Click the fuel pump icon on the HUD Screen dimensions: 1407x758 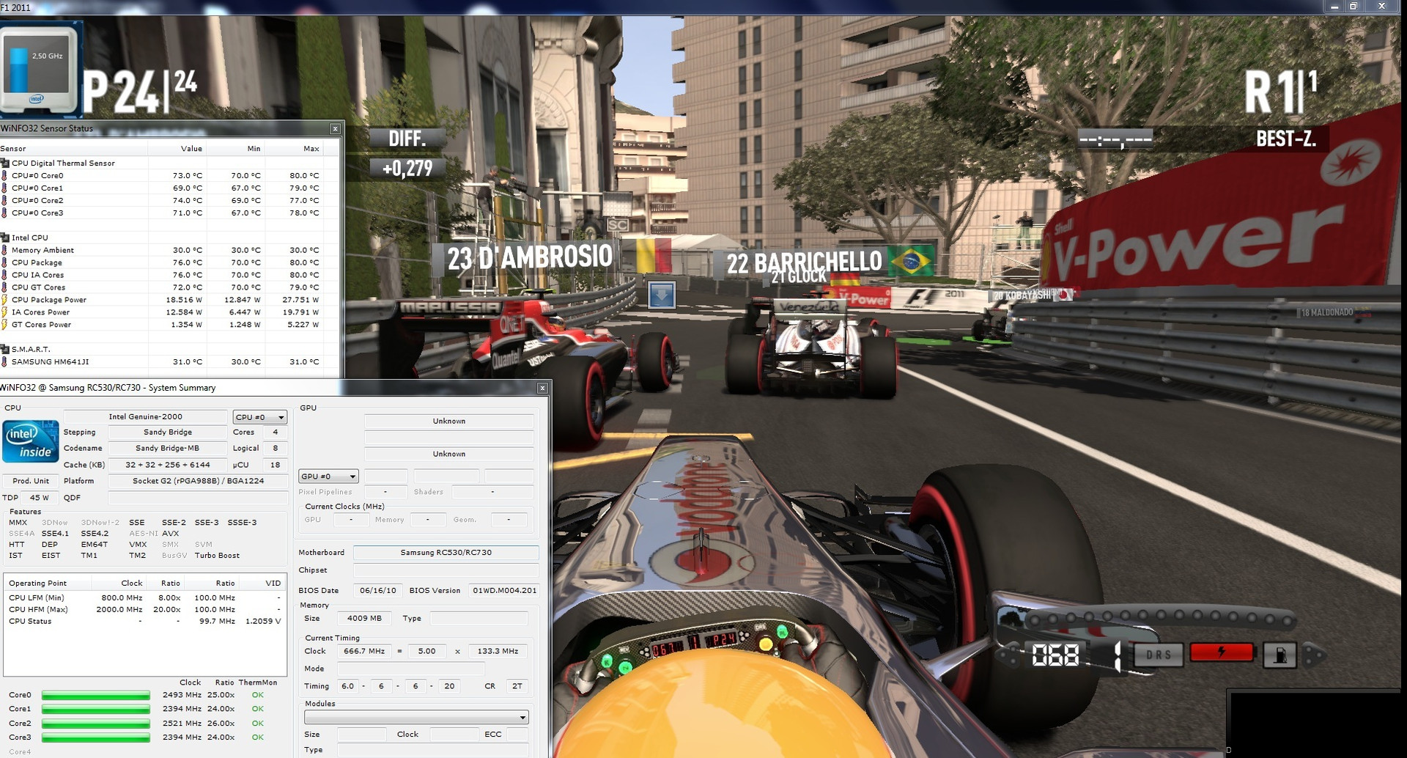click(1280, 655)
